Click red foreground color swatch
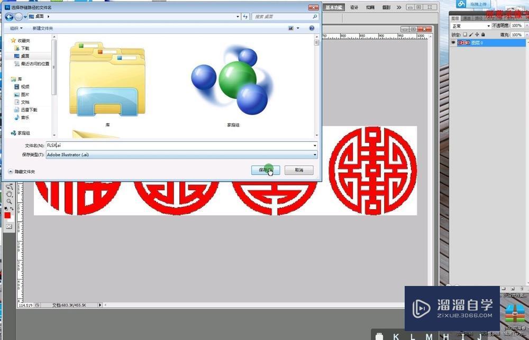Image resolution: width=529 pixels, height=340 pixels. (7, 215)
